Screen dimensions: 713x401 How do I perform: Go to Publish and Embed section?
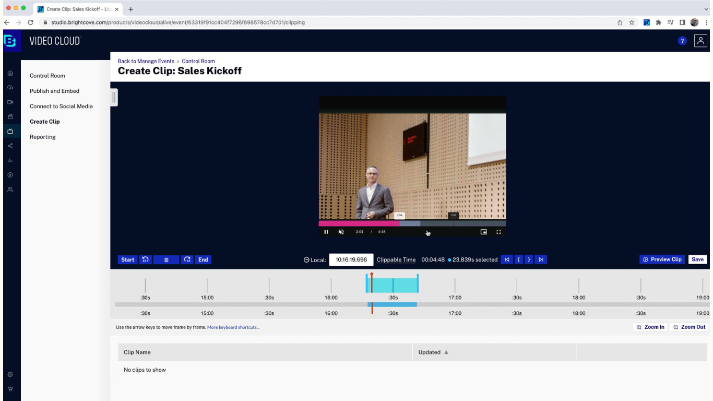pyautogui.click(x=54, y=91)
